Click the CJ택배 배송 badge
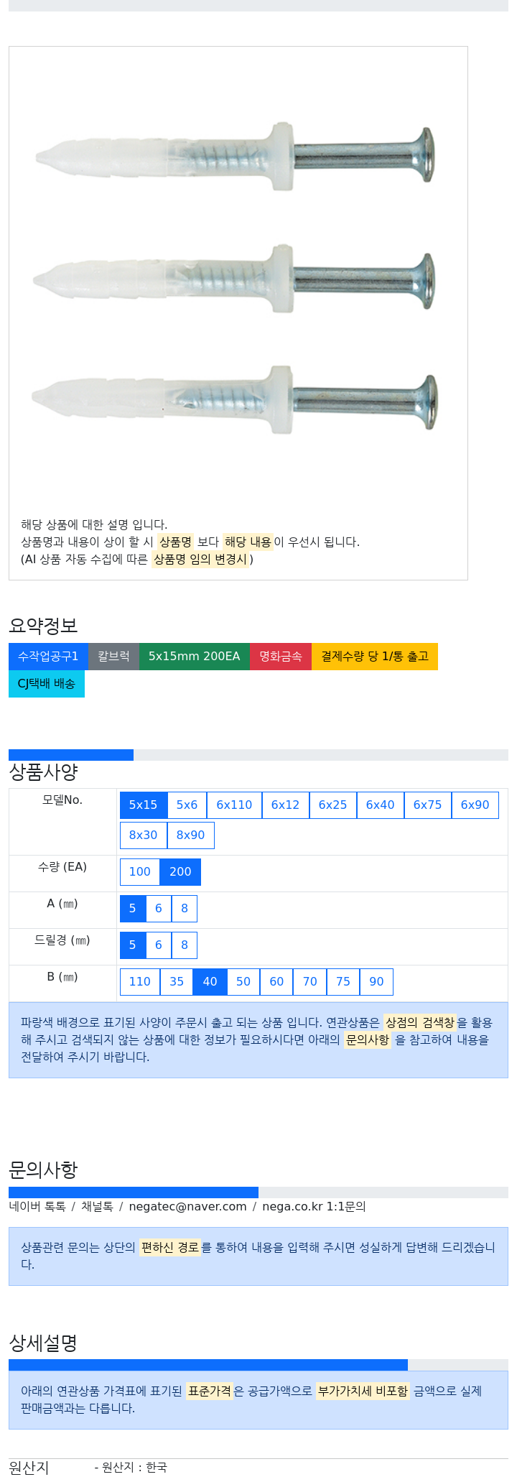This screenshot has height=1482, width=517. click(x=47, y=684)
